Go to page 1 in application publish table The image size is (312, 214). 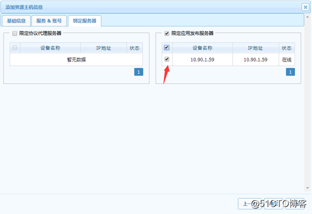click(x=290, y=72)
